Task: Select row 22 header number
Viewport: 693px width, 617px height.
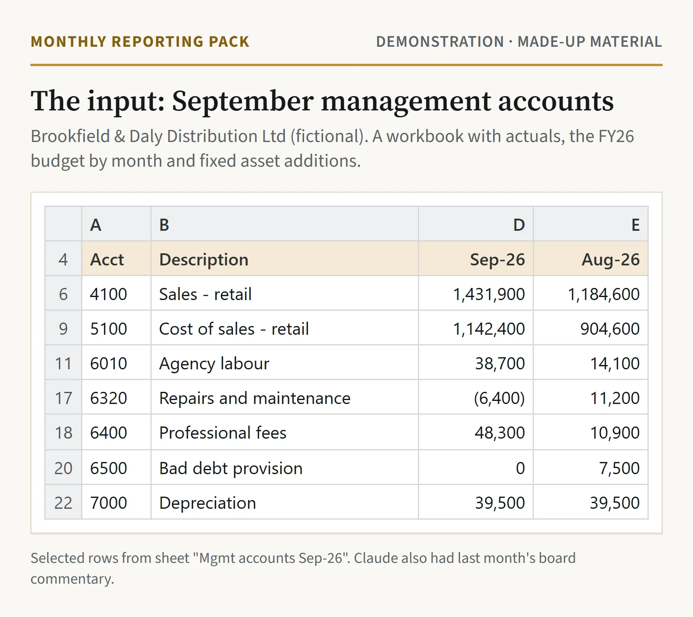Action: (x=63, y=502)
